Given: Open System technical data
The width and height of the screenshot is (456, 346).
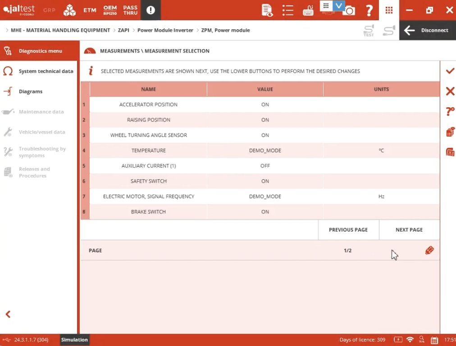Looking at the screenshot, I should coord(38,71).
